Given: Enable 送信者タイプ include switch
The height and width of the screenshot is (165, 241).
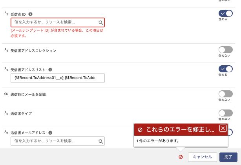Looking at the screenshot, I should pyautogui.click(x=225, y=113).
